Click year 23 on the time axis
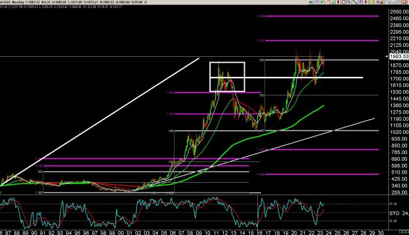This screenshot has height=235, width=409. [x=320, y=232]
